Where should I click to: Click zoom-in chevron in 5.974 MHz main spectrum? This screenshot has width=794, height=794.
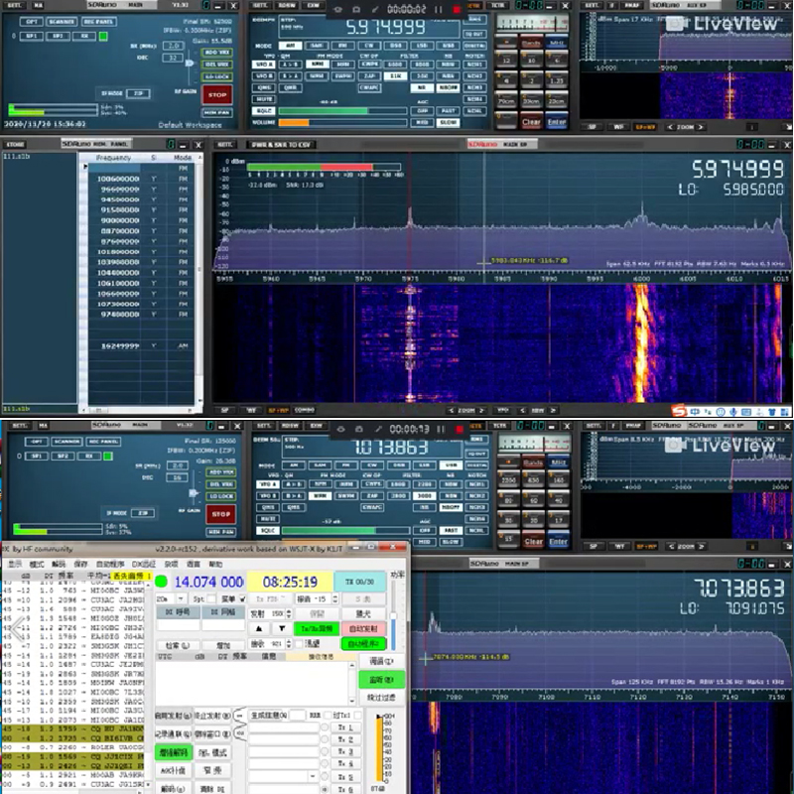click(x=482, y=410)
